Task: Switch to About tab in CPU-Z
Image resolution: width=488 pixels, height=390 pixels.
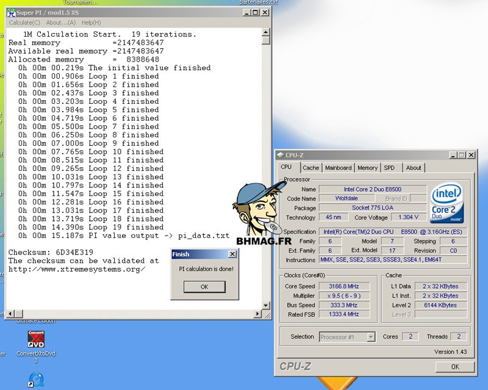Action: pos(414,168)
